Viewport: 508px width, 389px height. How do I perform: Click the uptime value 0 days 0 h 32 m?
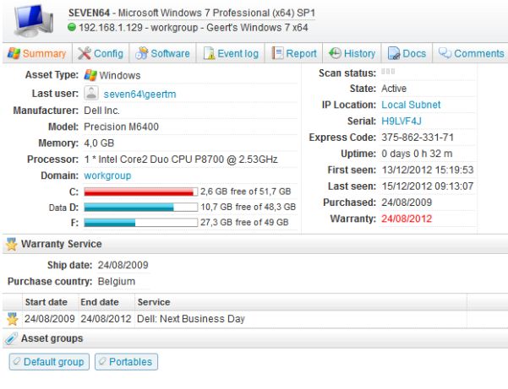(417, 154)
